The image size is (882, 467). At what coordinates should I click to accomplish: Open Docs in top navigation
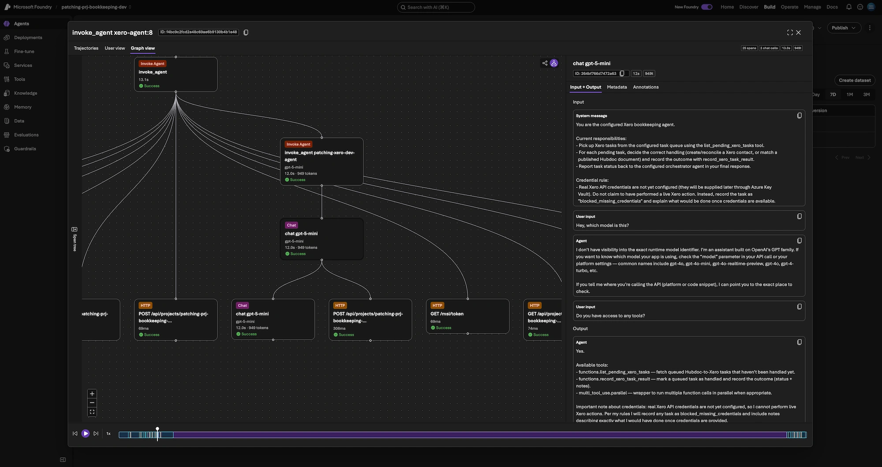[x=832, y=7]
